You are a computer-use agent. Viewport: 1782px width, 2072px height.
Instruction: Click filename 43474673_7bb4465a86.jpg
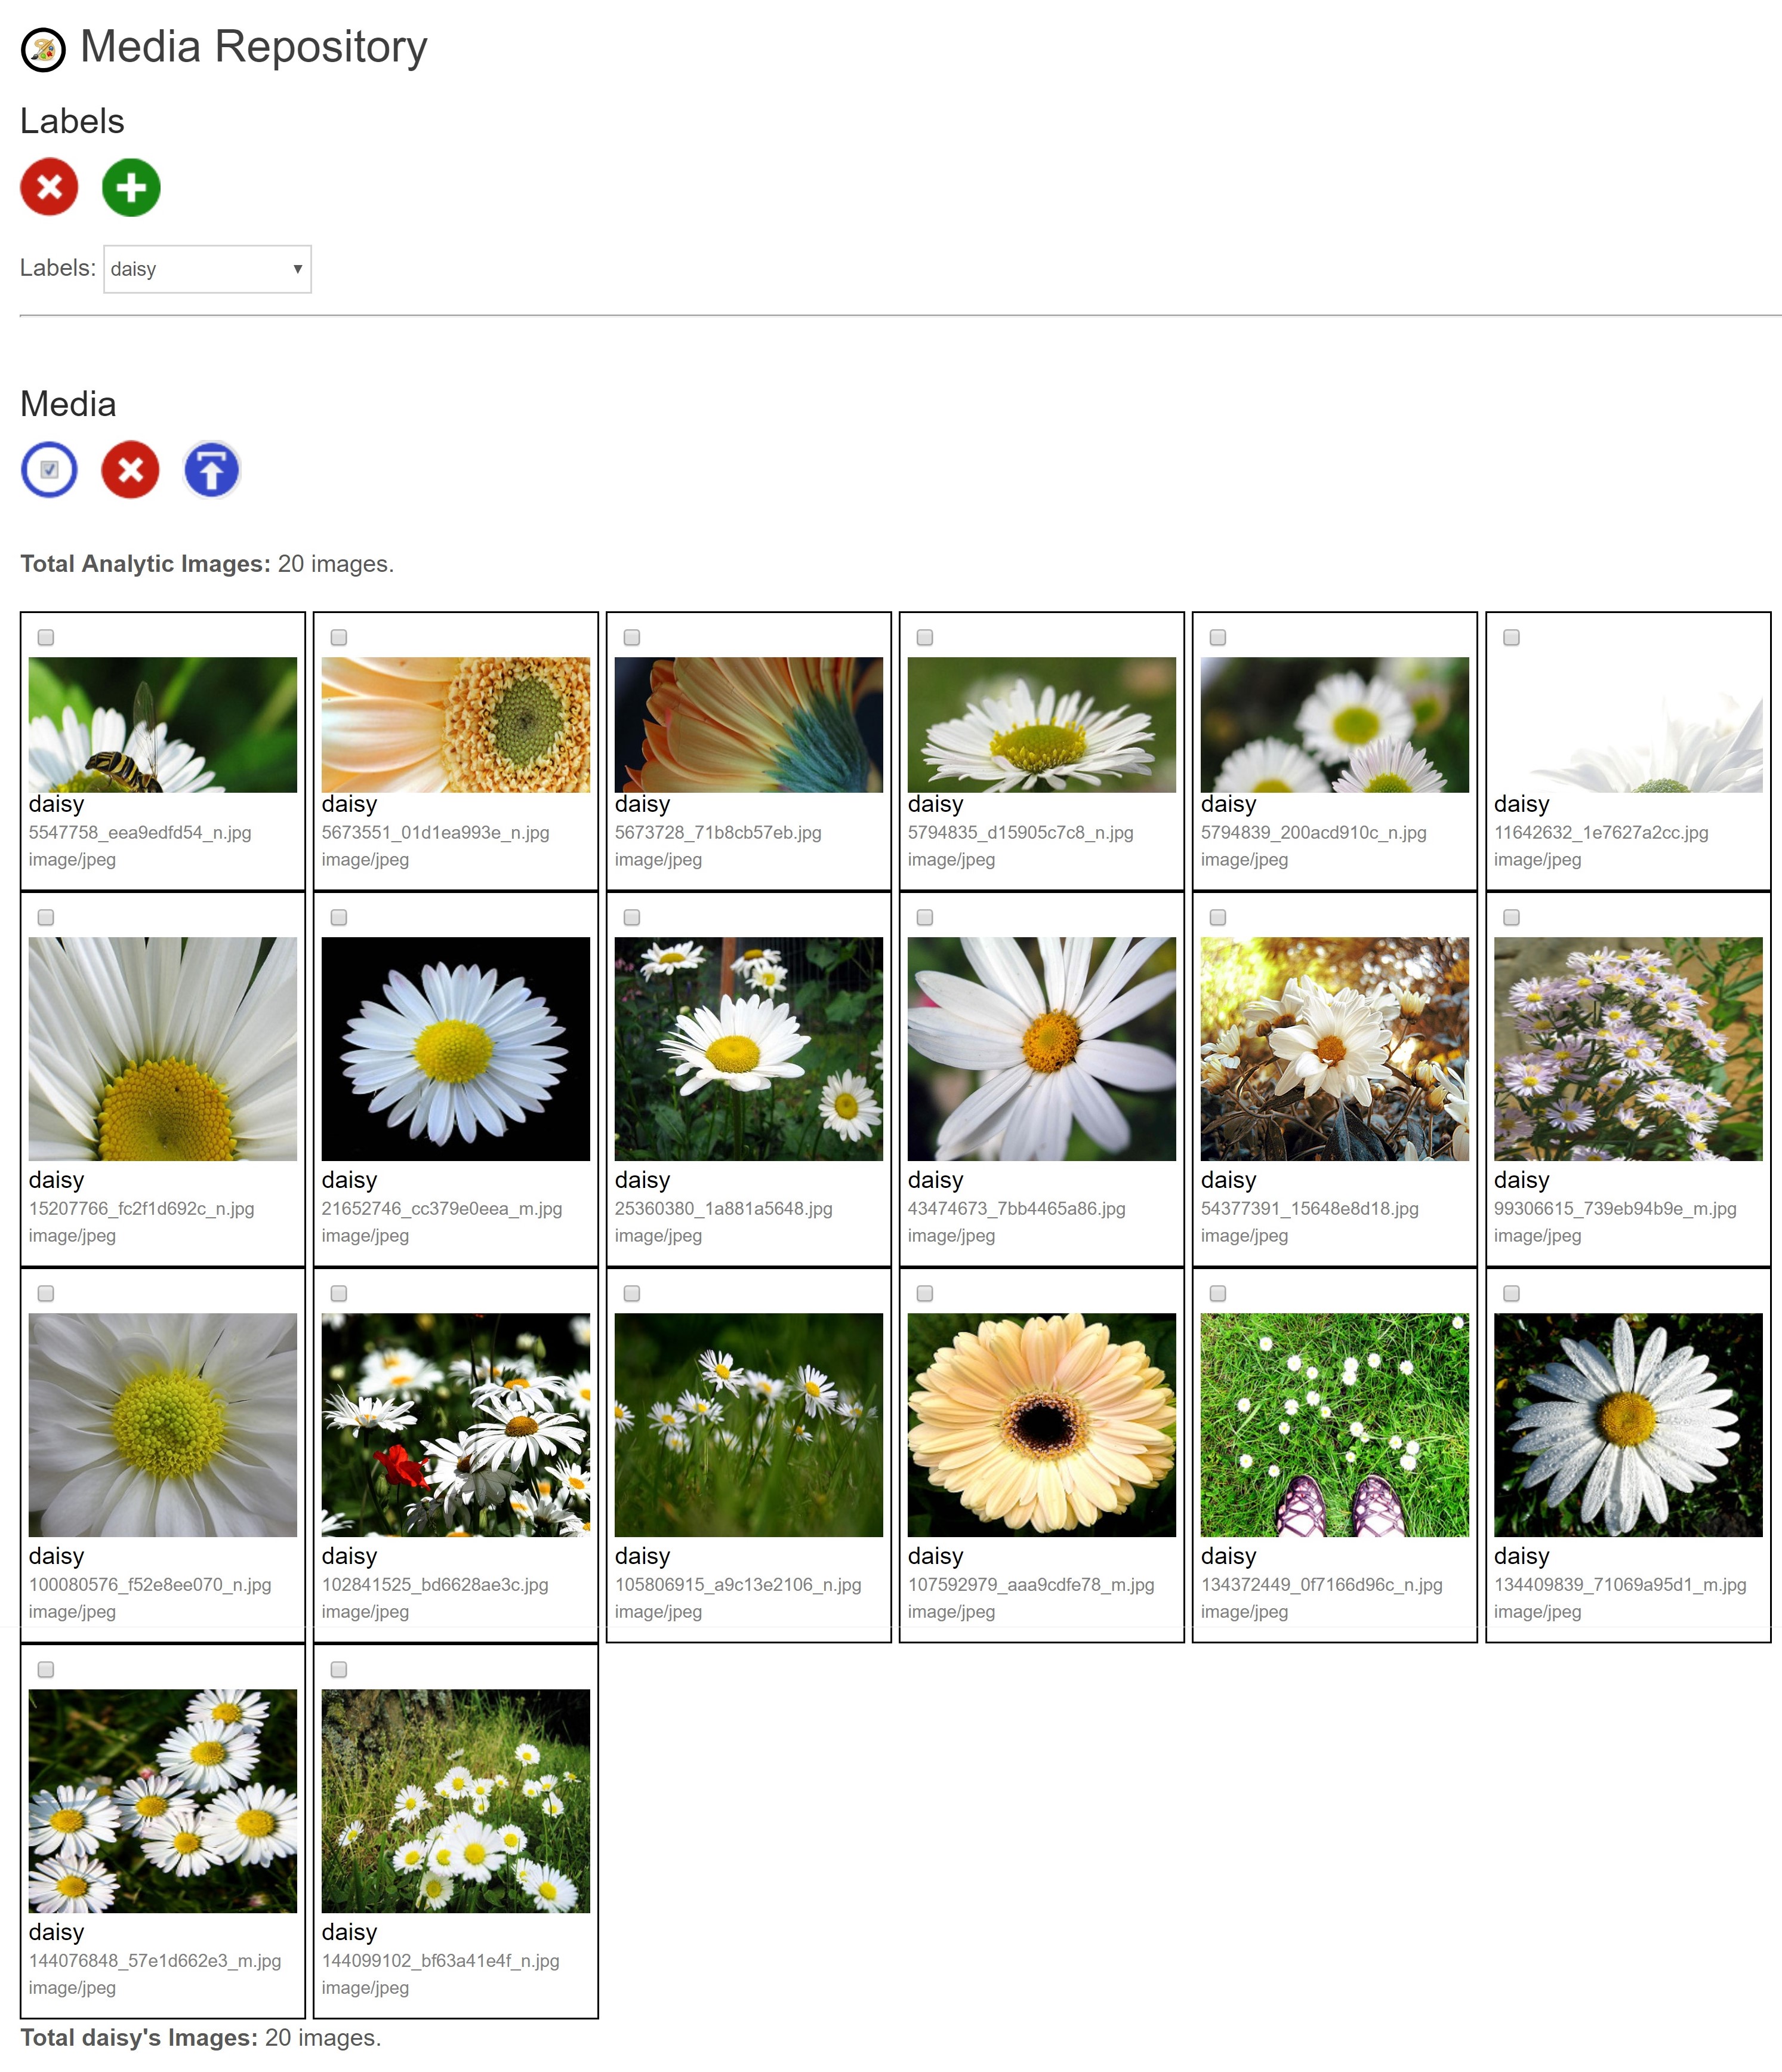tap(1016, 1209)
